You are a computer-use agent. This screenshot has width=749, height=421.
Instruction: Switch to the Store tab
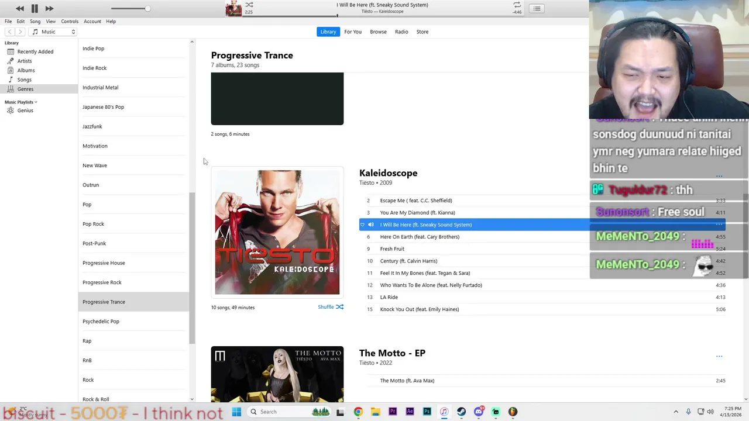coord(422,32)
